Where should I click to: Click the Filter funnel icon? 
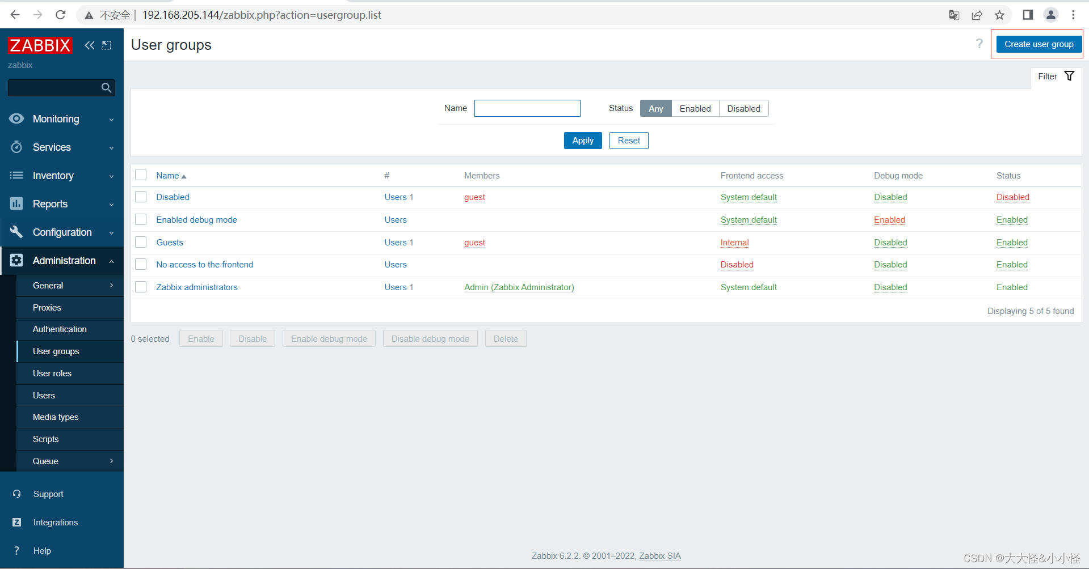click(1069, 76)
